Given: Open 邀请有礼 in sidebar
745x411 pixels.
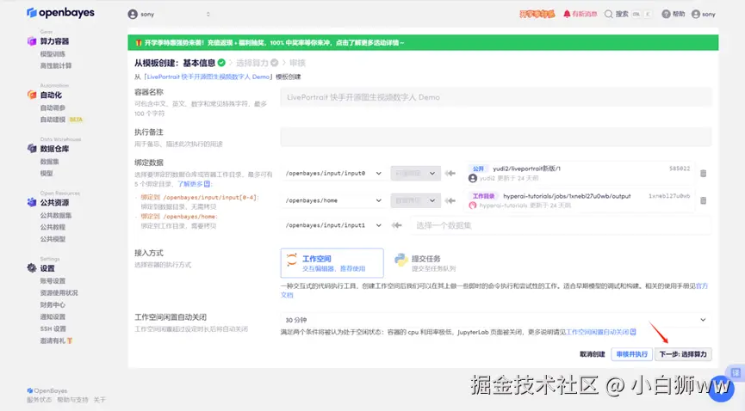Looking at the screenshot, I should click(56, 340).
